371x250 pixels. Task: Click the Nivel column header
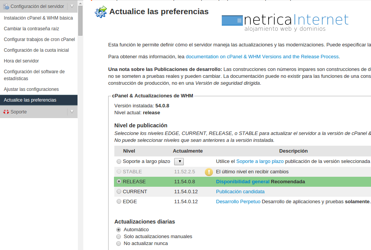pos(129,151)
